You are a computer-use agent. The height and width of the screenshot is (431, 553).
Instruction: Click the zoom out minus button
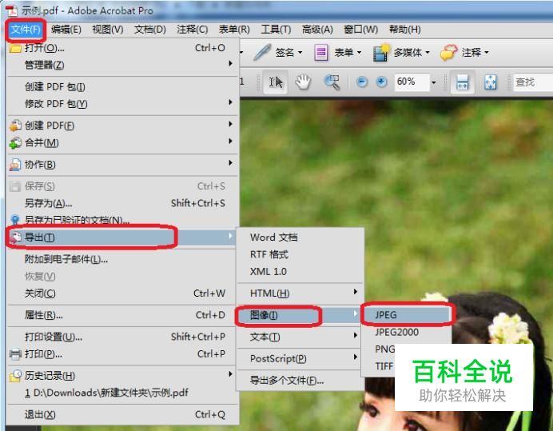[x=362, y=82]
